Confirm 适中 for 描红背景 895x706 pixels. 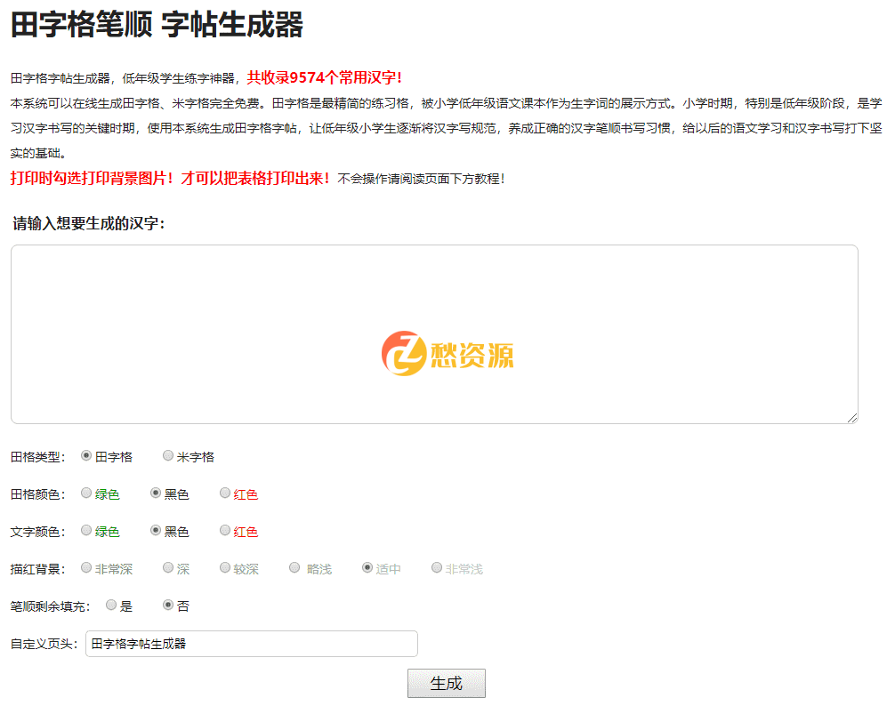pyautogui.click(x=367, y=566)
